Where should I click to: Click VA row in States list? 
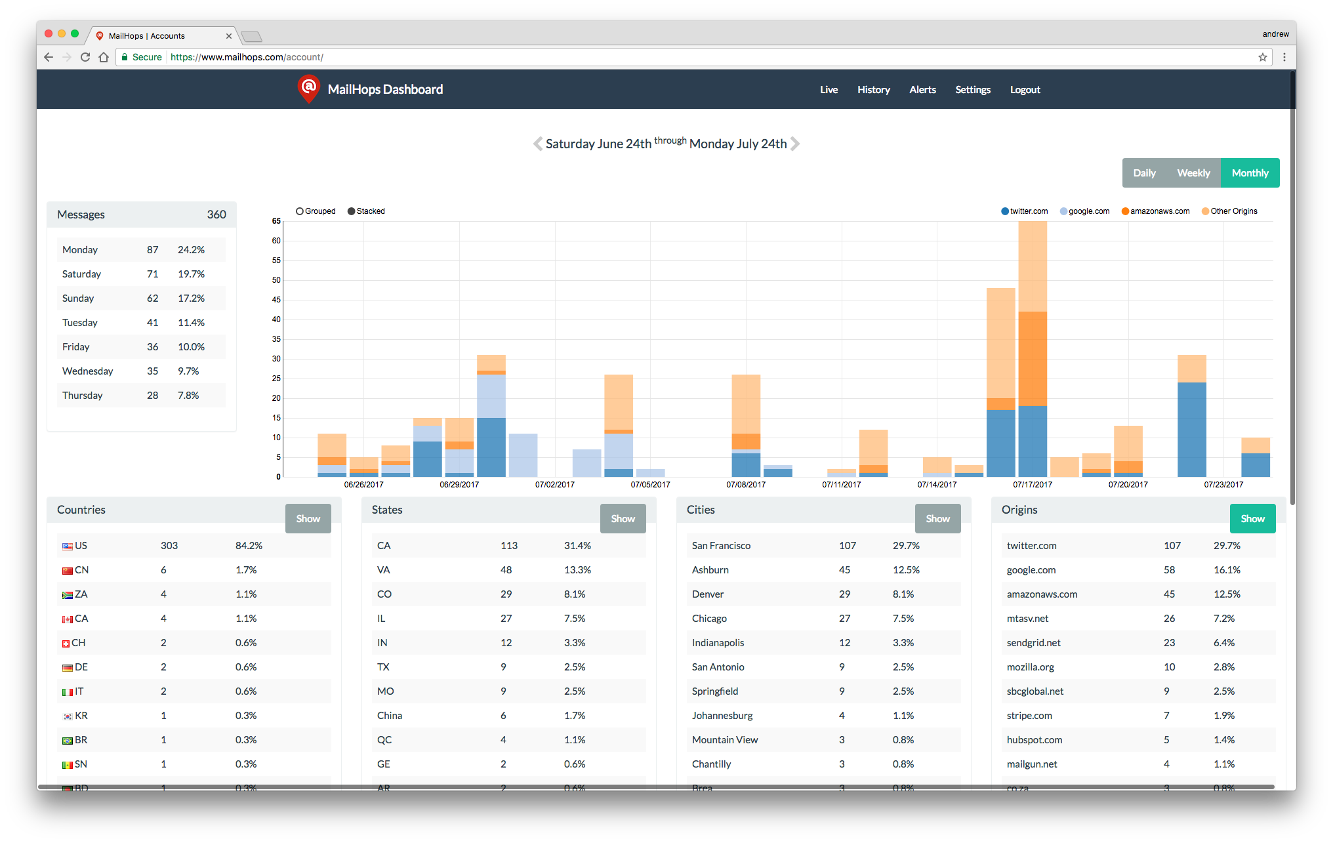pyautogui.click(x=509, y=570)
